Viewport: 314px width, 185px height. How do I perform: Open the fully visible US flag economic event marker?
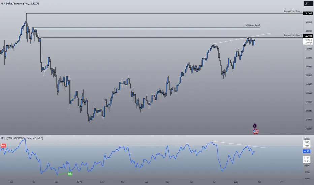(x=254, y=132)
